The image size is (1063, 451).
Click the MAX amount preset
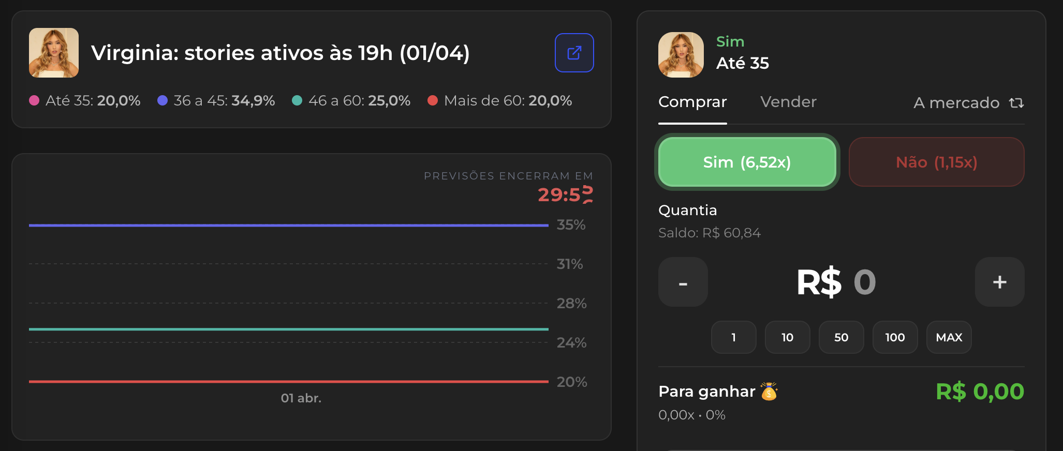click(x=949, y=337)
